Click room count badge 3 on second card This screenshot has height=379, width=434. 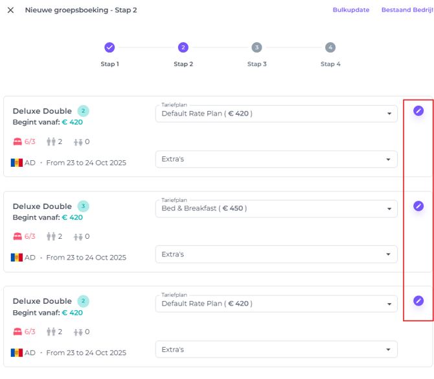pyautogui.click(x=83, y=206)
